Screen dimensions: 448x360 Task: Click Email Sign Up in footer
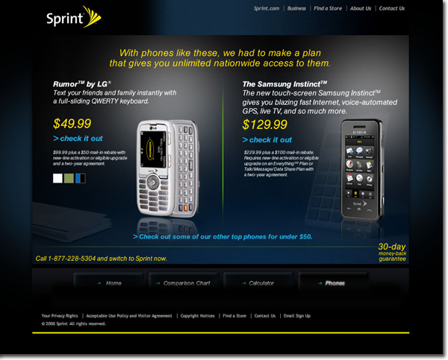point(297,316)
